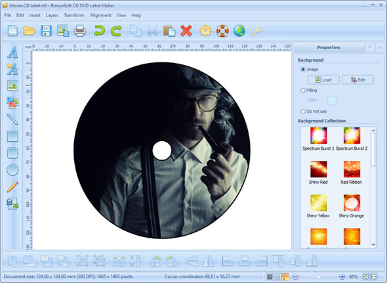Choose the Shiny Red background
The height and width of the screenshot is (283, 387).
[x=318, y=173]
